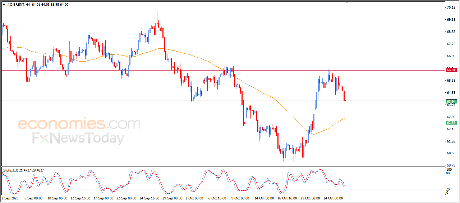The image size is (460, 203).
Task: Click the FxNewsToday watermark logo
Action: coord(78,138)
